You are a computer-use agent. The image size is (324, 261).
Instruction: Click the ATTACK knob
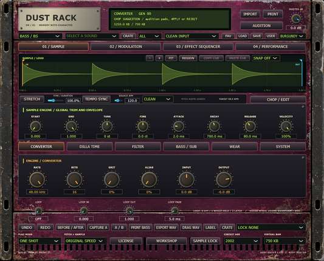point(179,126)
